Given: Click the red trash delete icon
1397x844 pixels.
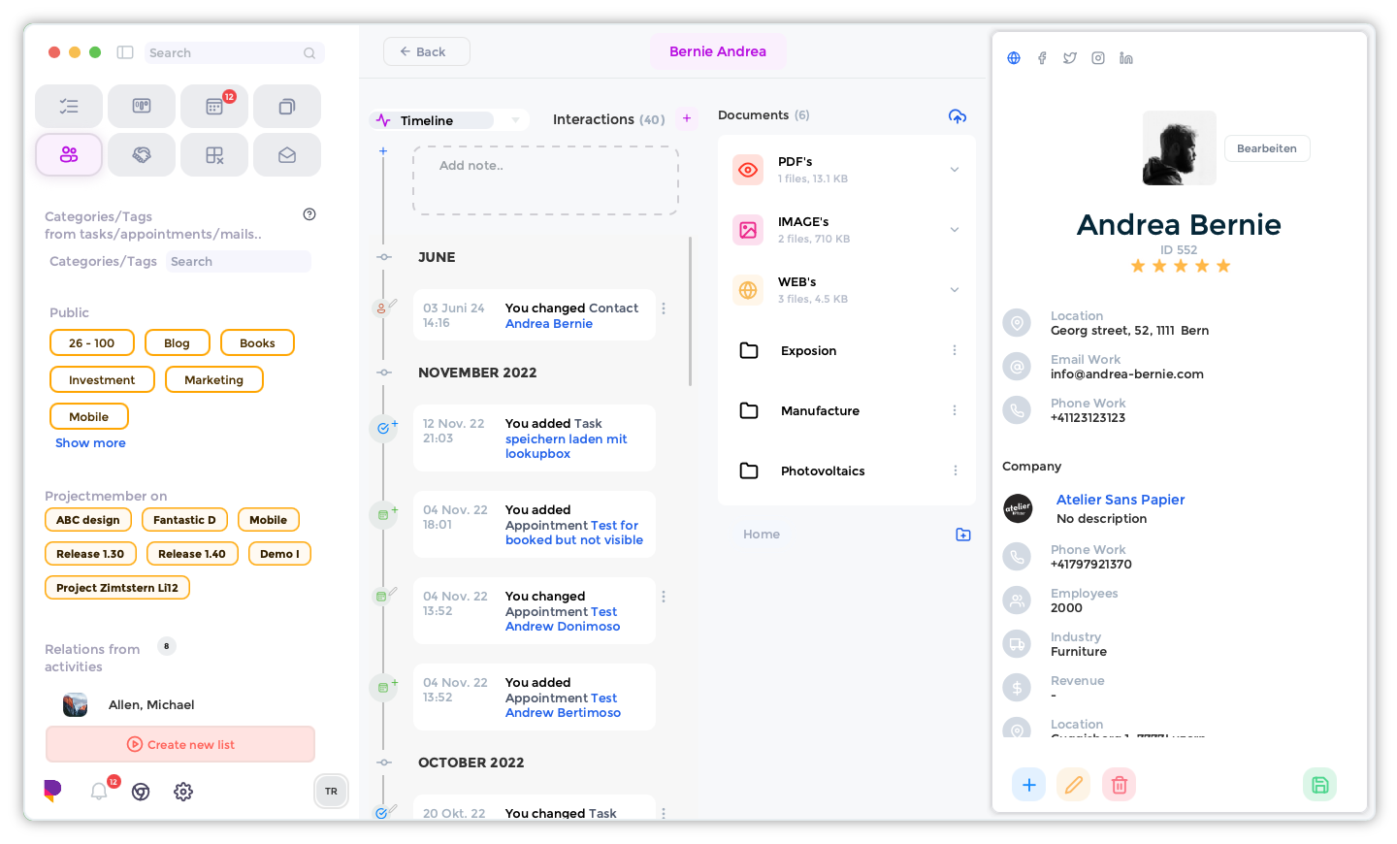Looking at the screenshot, I should pos(1119,785).
